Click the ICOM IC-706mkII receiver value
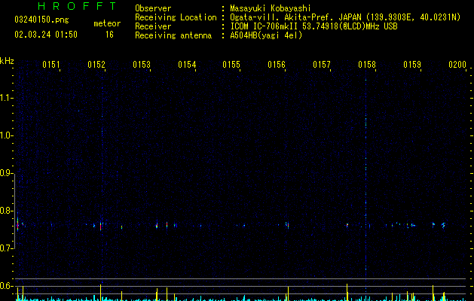Screen dimensions: 474x301 (x=313, y=26)
